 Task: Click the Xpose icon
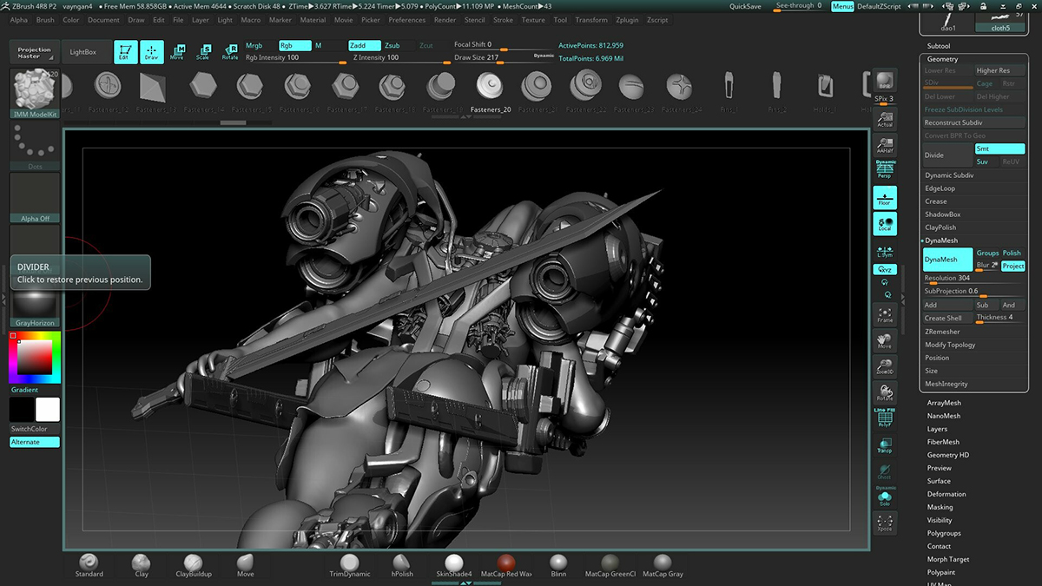pyautogui.click(x=884, y=523)
